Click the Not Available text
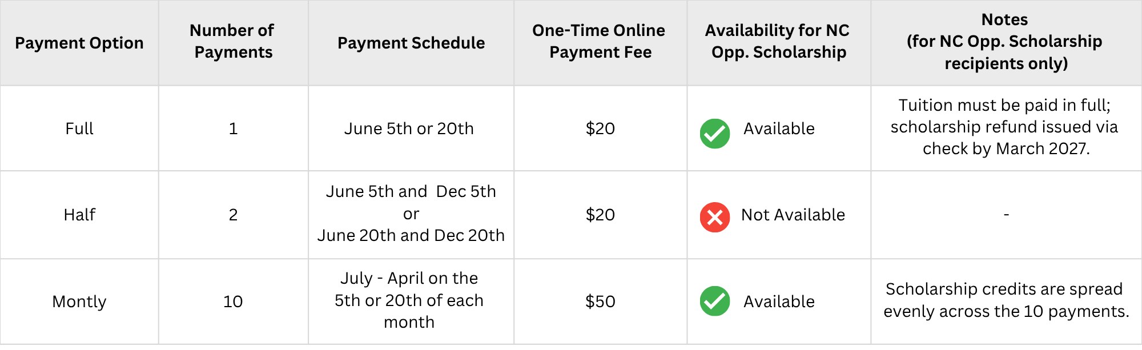 (793, 215)
